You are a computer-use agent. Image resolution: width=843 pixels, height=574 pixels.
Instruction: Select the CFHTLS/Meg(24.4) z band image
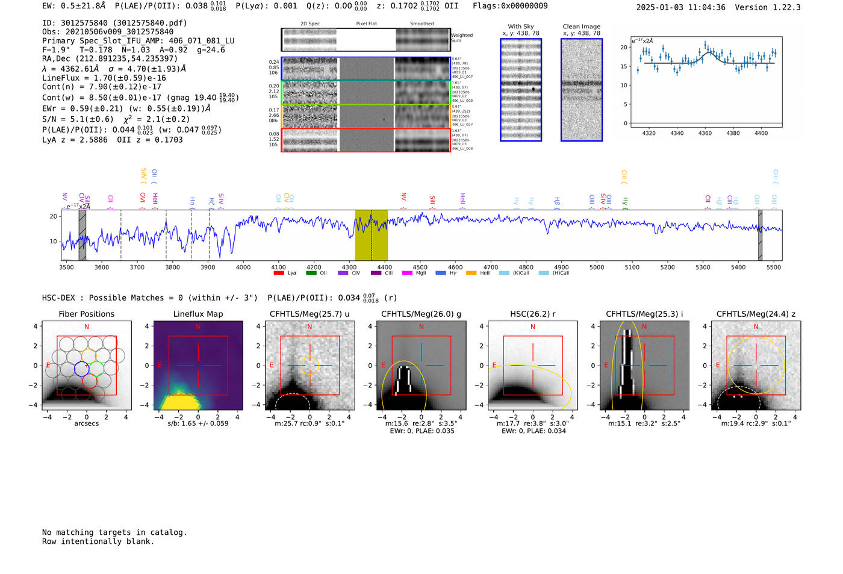point(756,366)
